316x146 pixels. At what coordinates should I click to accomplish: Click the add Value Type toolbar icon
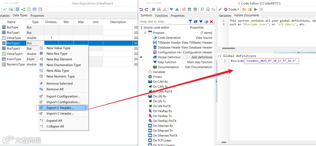(x=29, y=9)
